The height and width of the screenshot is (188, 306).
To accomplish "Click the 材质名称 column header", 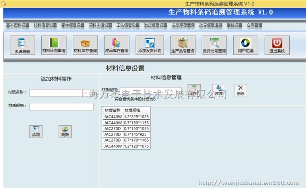I will click(x=112, y=110).
